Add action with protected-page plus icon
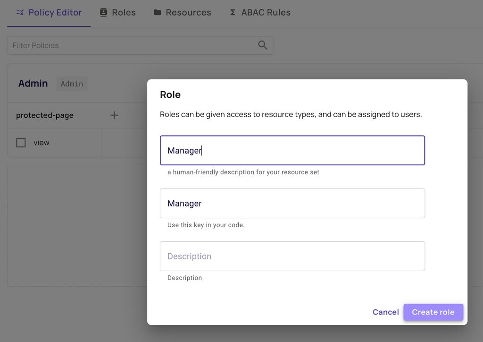This screenshot has width=483, height=342. click(x=114, y=115)
